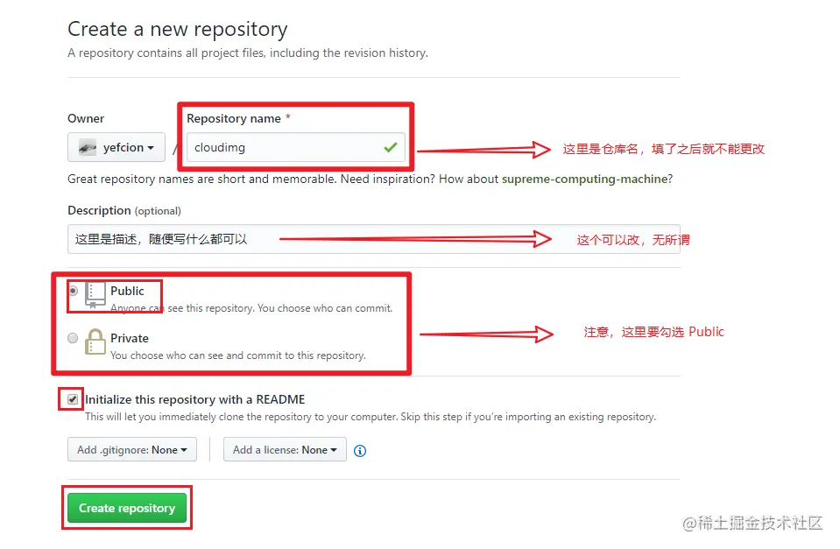Viewport: 840px width, 549px height.
Task: Expand the Add .gitignore dropdown
Action: (x=132, y=450)
